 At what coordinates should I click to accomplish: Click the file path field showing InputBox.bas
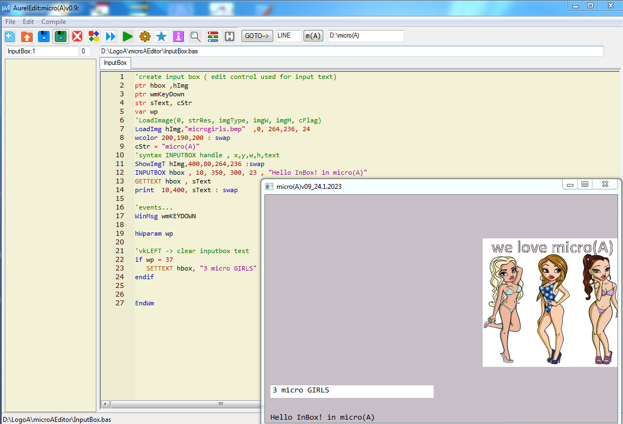[x=351, y=51]
